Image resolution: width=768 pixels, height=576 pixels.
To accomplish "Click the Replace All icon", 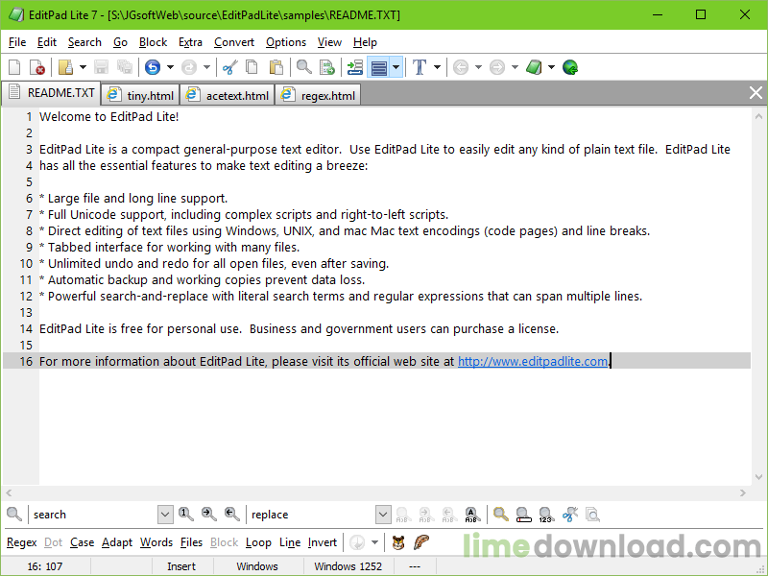I will 472,515.
